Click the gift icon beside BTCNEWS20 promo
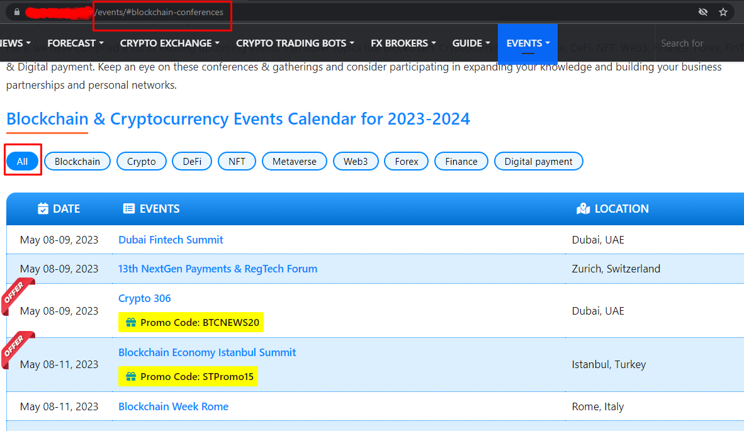 [x=131, y=322]
